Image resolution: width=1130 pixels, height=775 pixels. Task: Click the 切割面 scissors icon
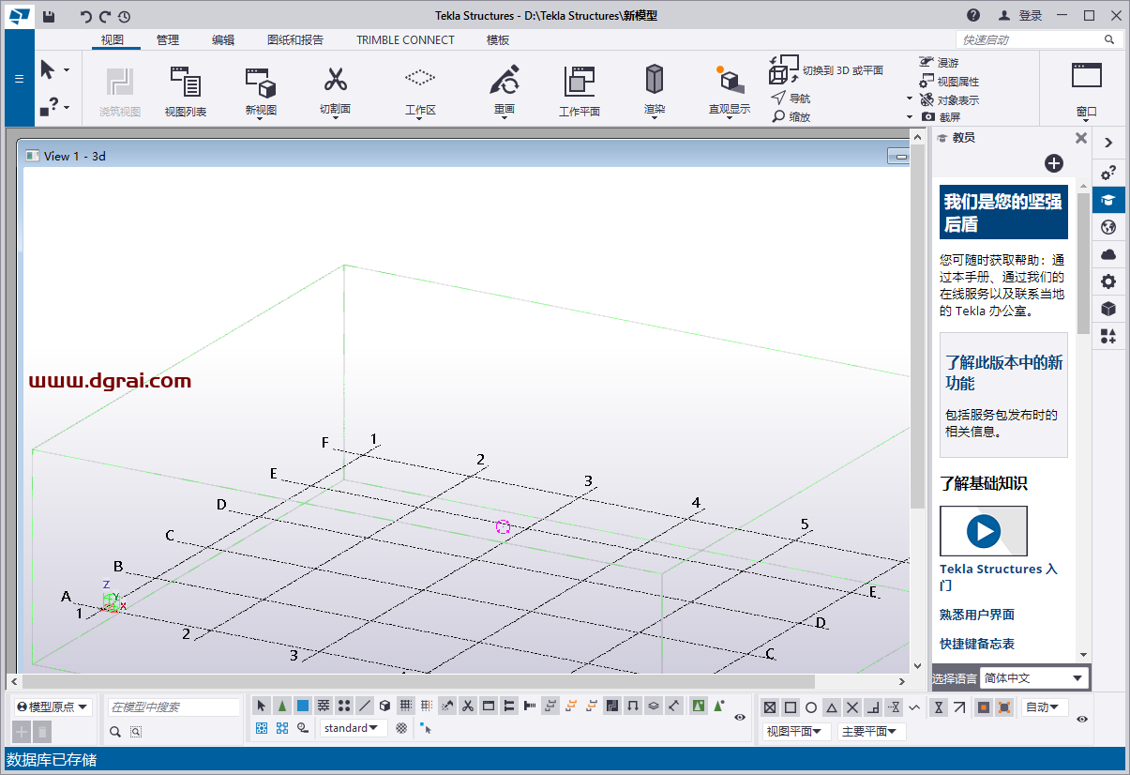(336, 81)
